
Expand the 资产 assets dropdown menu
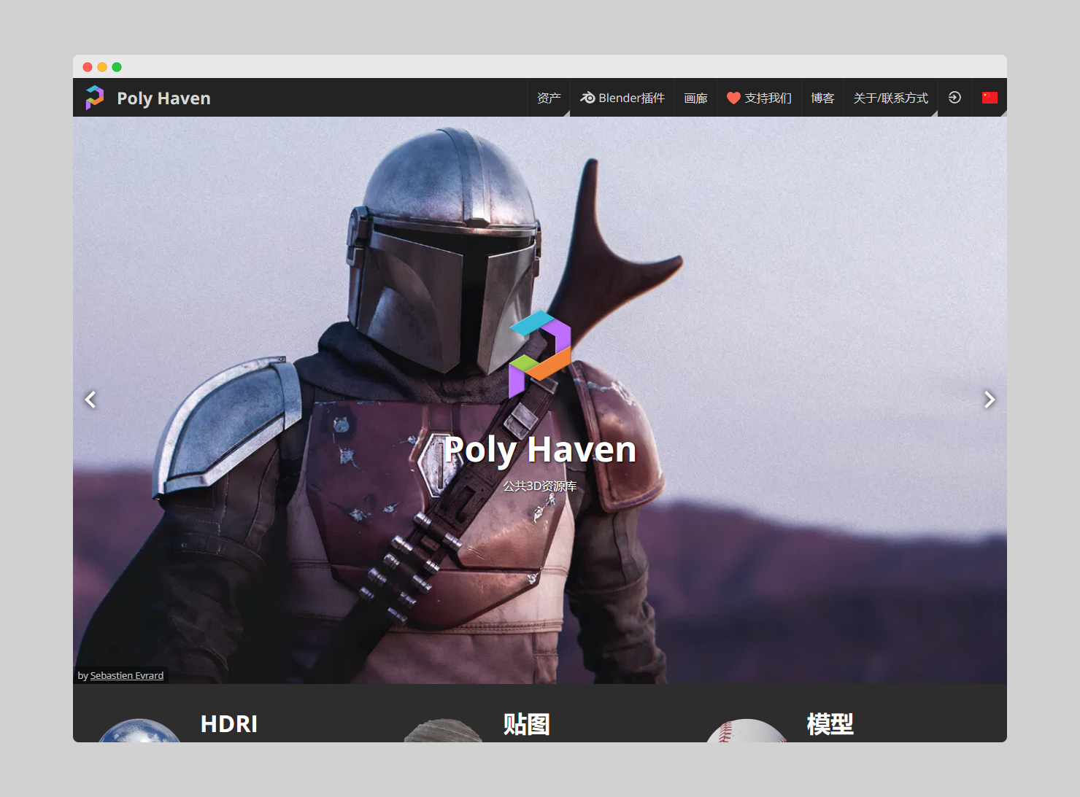[x=549, y=98]
